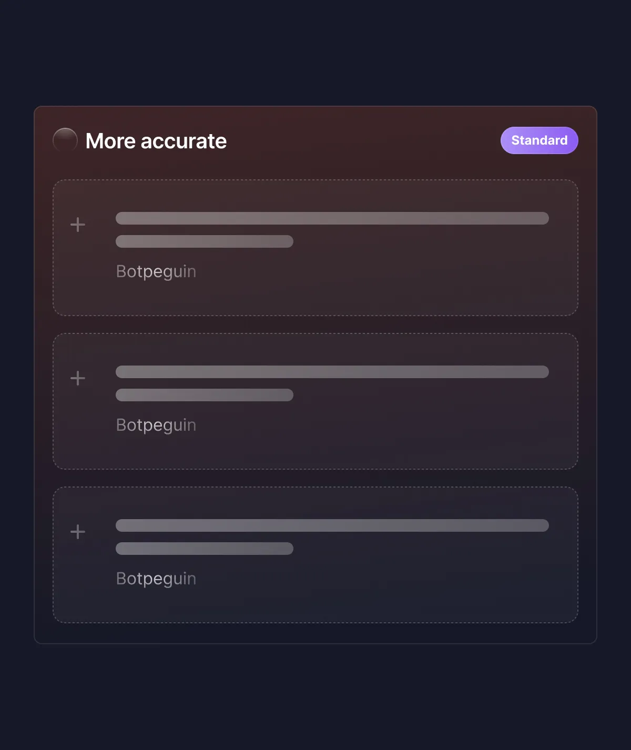
Task: Click empty space below bottom card's Botpeguin label
Action: click(315, 606)
